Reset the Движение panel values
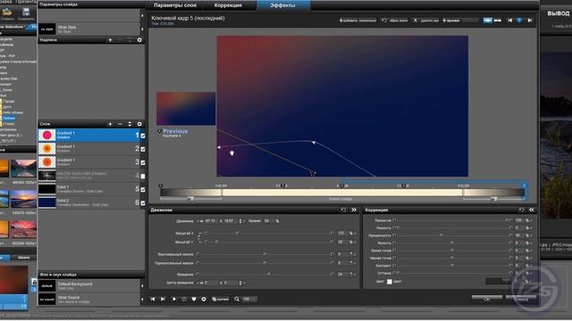The width and height of the screenshot is (572, 321). point(343,210)
